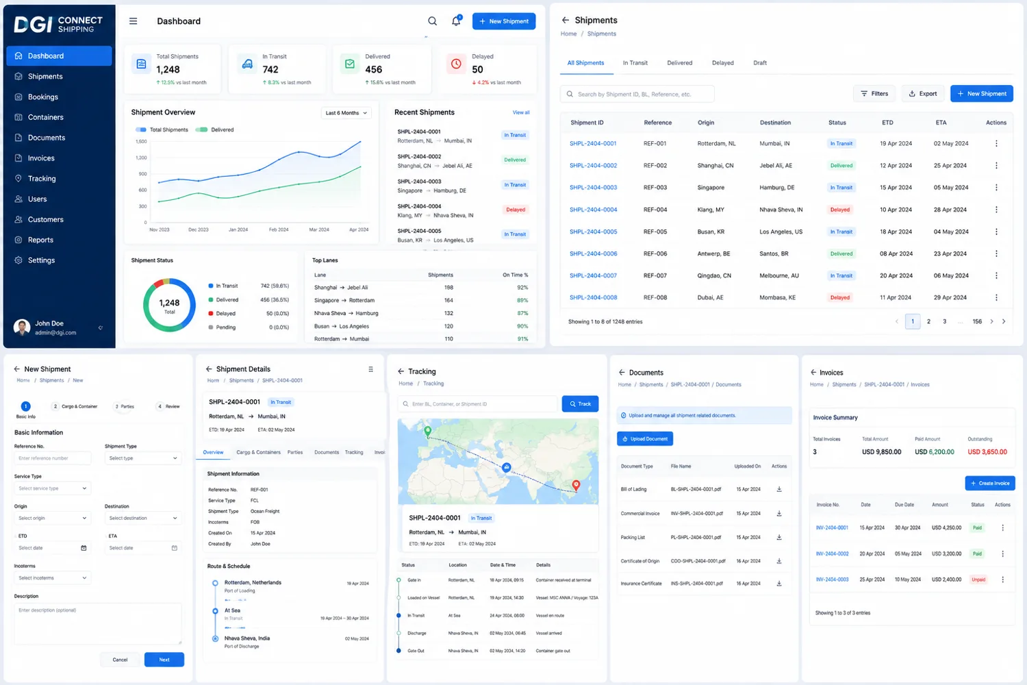
Task: Open actions menu for INV-2404-0001
Action: (x=1002, y=527)
